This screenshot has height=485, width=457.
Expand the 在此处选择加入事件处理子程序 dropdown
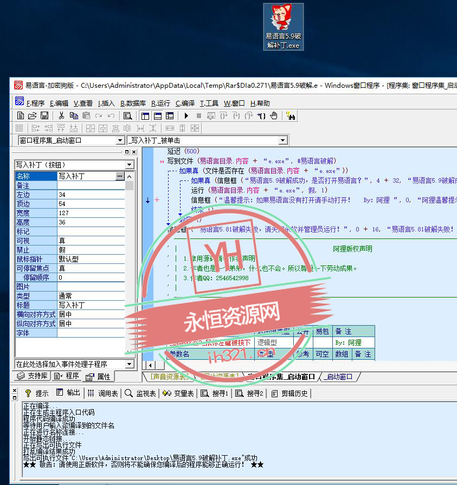click(x=130, y=364)
